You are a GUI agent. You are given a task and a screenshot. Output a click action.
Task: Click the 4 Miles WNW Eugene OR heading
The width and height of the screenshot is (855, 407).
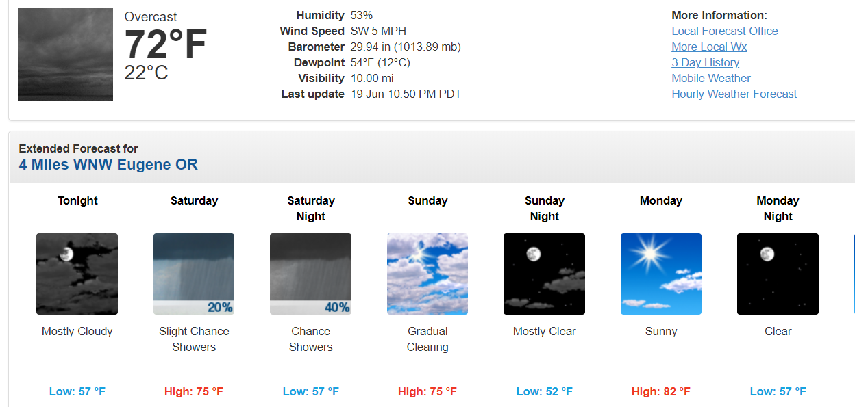click(x=108, y=165)
